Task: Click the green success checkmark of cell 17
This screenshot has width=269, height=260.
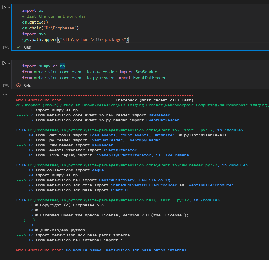Action: pyautogui.click(x=19, y=47)
